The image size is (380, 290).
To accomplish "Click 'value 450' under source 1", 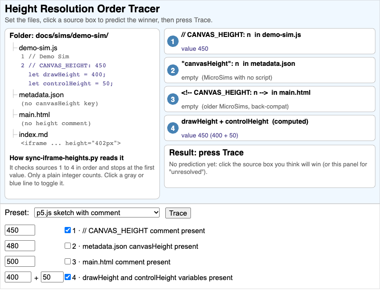I will pos(195,49).
